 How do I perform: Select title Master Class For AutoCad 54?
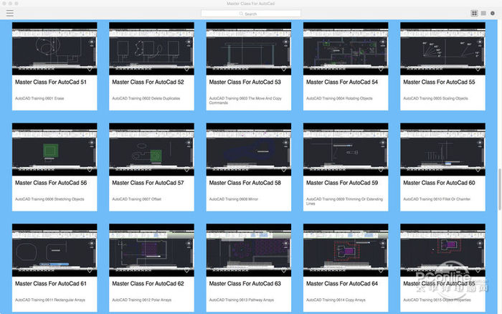coord(341,82)
